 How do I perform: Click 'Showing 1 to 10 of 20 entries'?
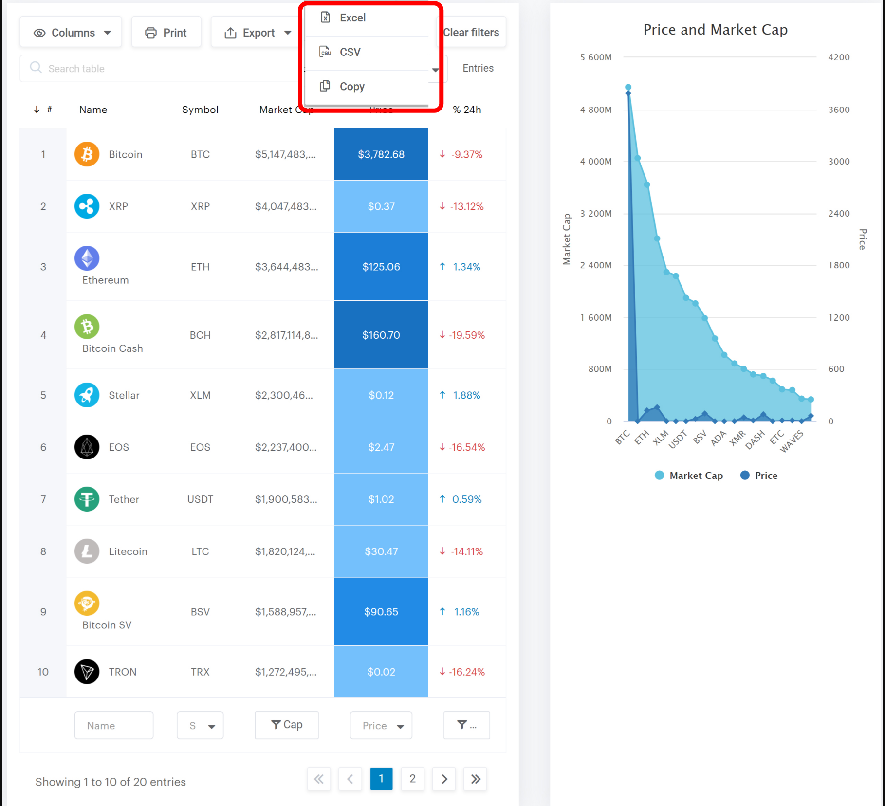(x=111, y=782)
